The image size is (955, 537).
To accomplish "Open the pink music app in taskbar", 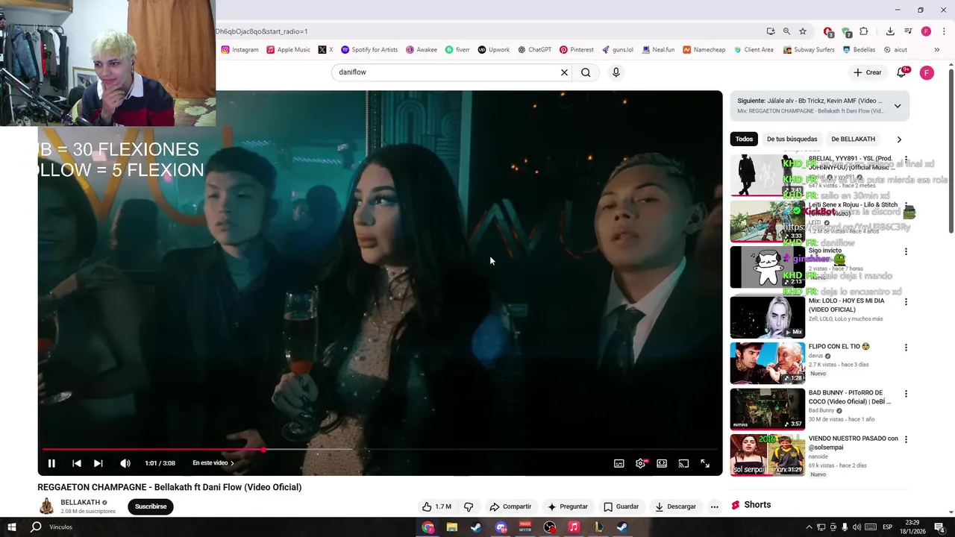I will (573, 527).
